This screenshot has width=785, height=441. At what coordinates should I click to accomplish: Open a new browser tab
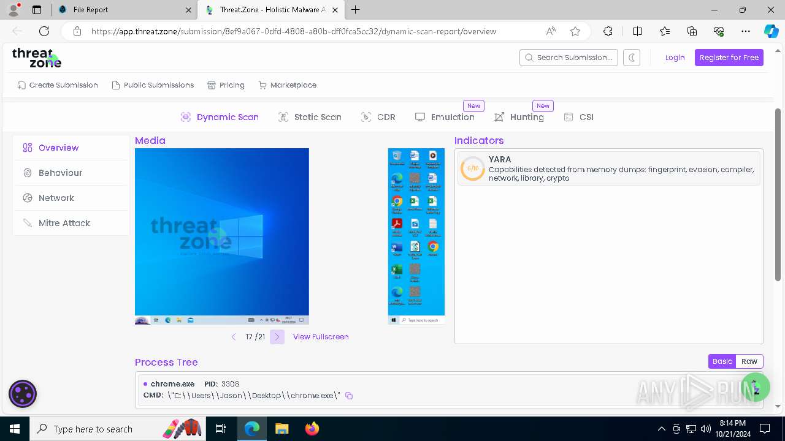coord(356,10)
